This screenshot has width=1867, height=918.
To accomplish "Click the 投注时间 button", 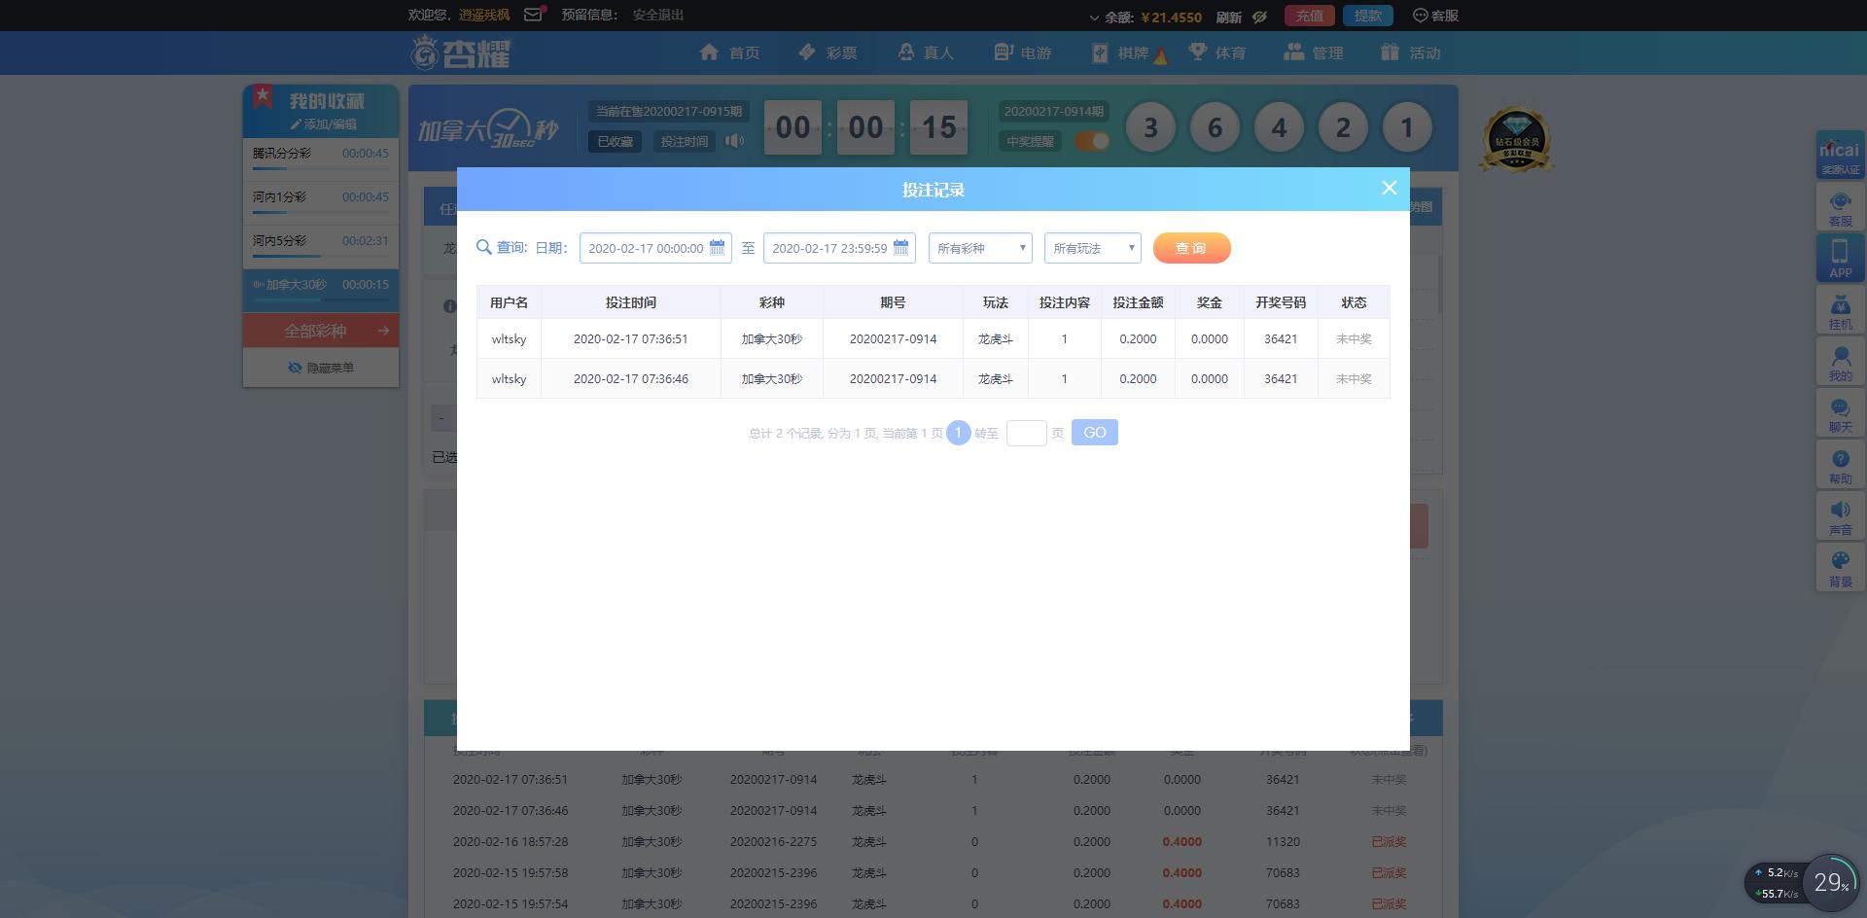I will pyautogui.click(x=685, y=141).
